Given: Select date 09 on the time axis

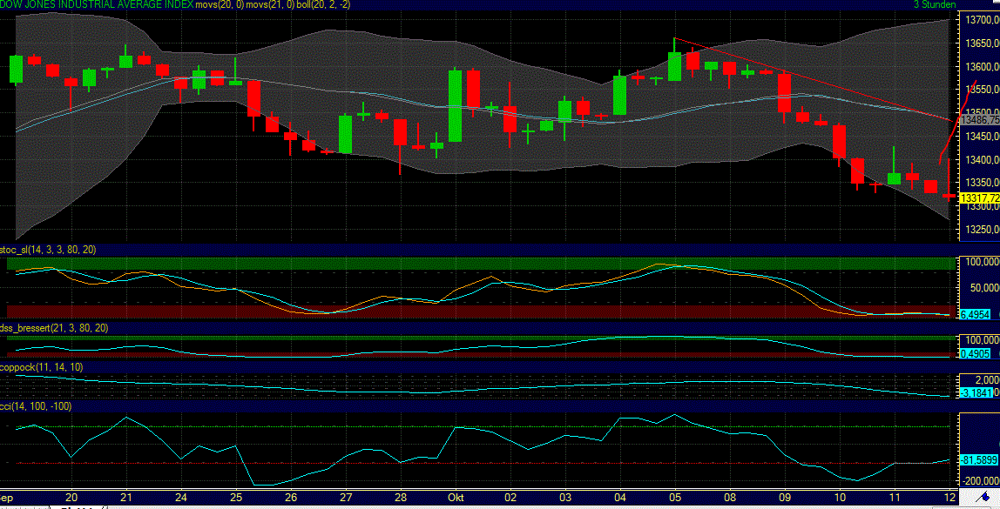Looking at the screenshot, I should point(785,497).
